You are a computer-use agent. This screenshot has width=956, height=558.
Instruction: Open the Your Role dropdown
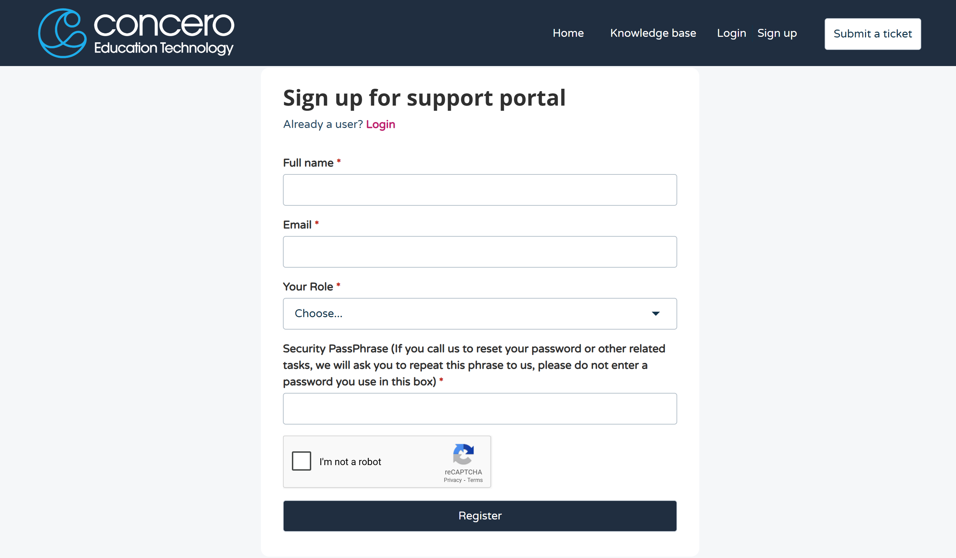(x=480, y=314)
